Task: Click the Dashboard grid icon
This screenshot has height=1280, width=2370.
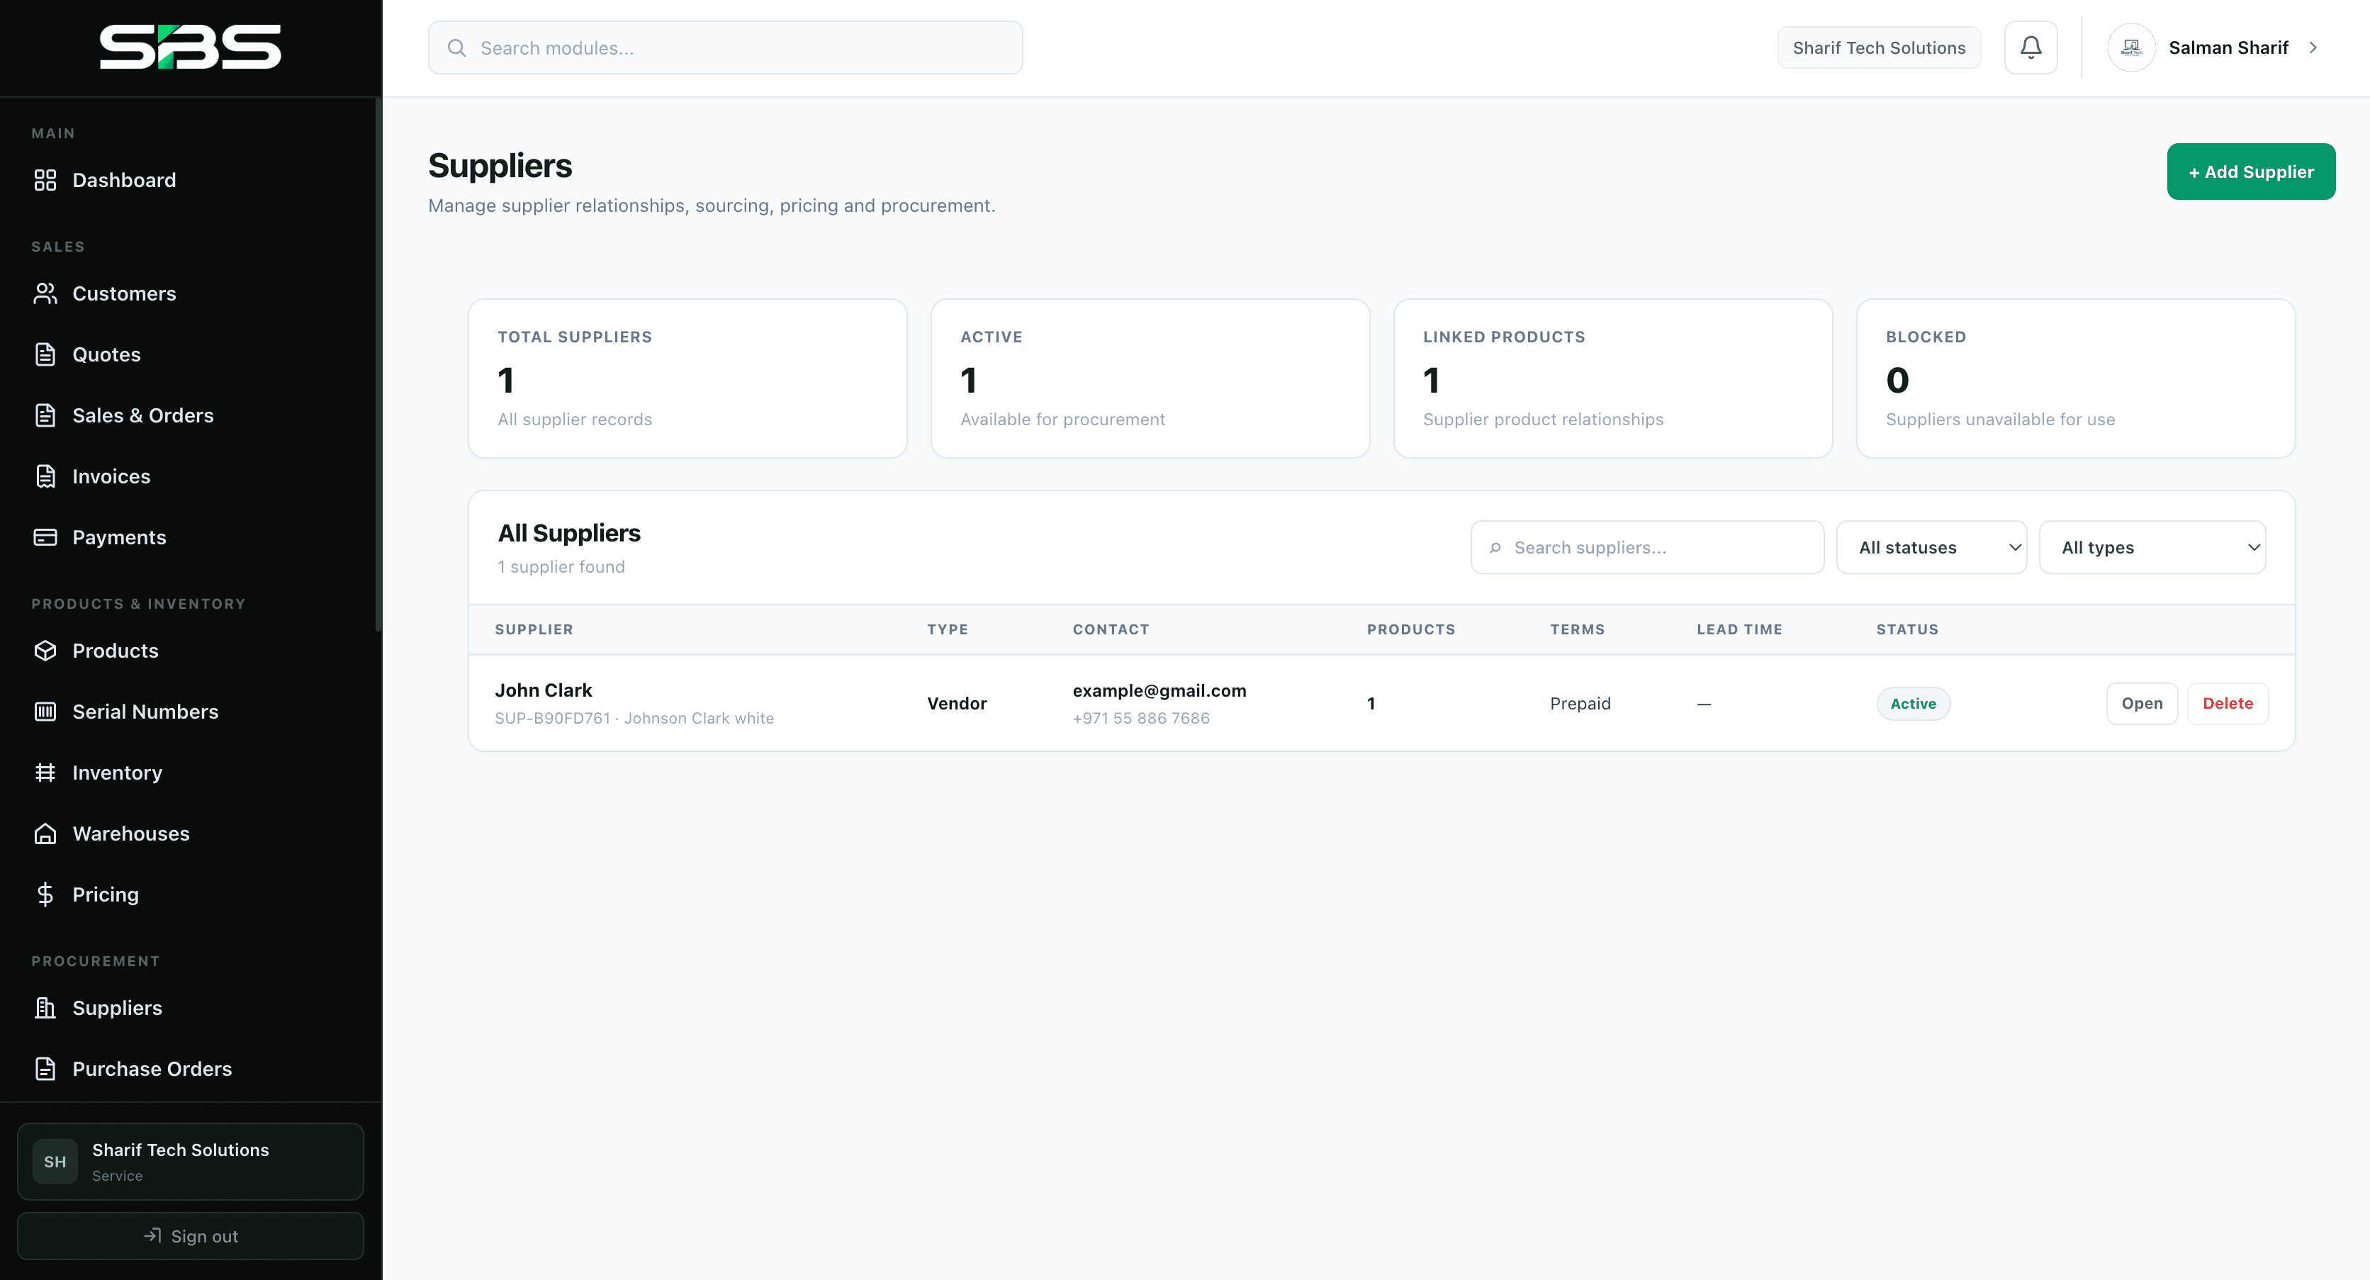Action: [x=45, y=180]
